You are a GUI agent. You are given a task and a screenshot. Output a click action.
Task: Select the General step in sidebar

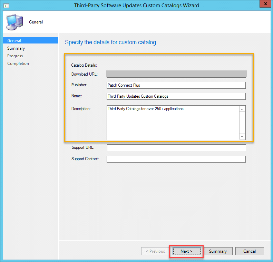point(30,41)
